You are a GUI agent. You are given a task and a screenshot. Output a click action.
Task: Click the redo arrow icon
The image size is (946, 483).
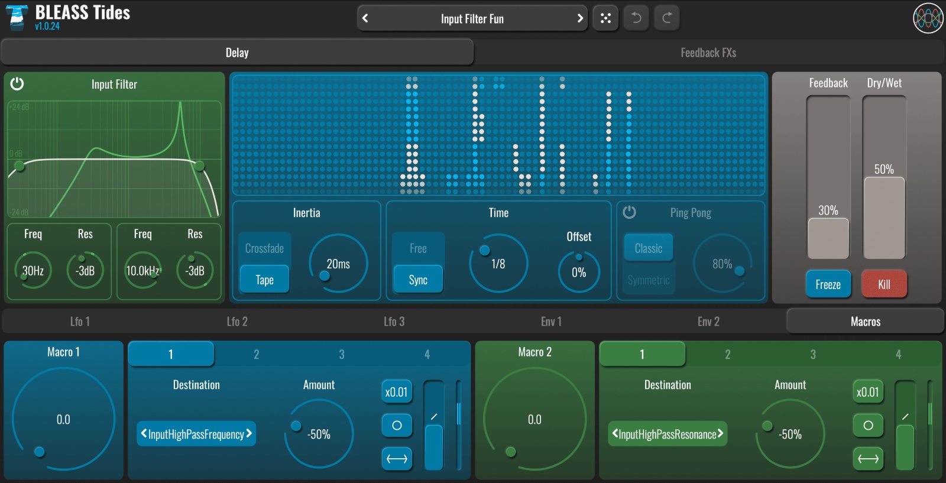click(667, 18)
